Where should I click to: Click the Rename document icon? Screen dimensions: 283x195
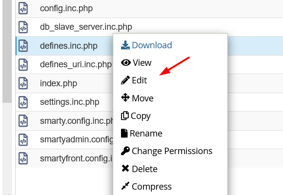click(124, 133)
